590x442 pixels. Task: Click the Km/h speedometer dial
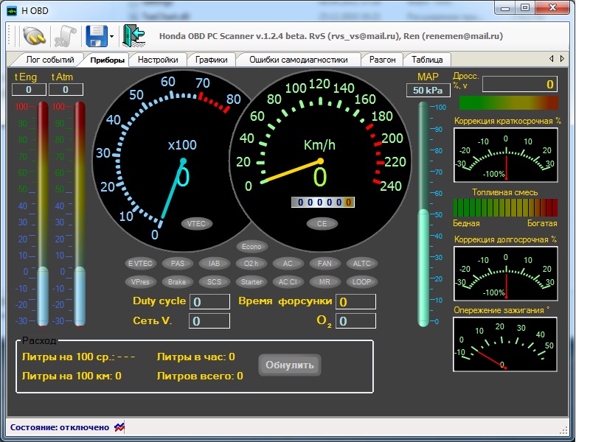[320, 161]
